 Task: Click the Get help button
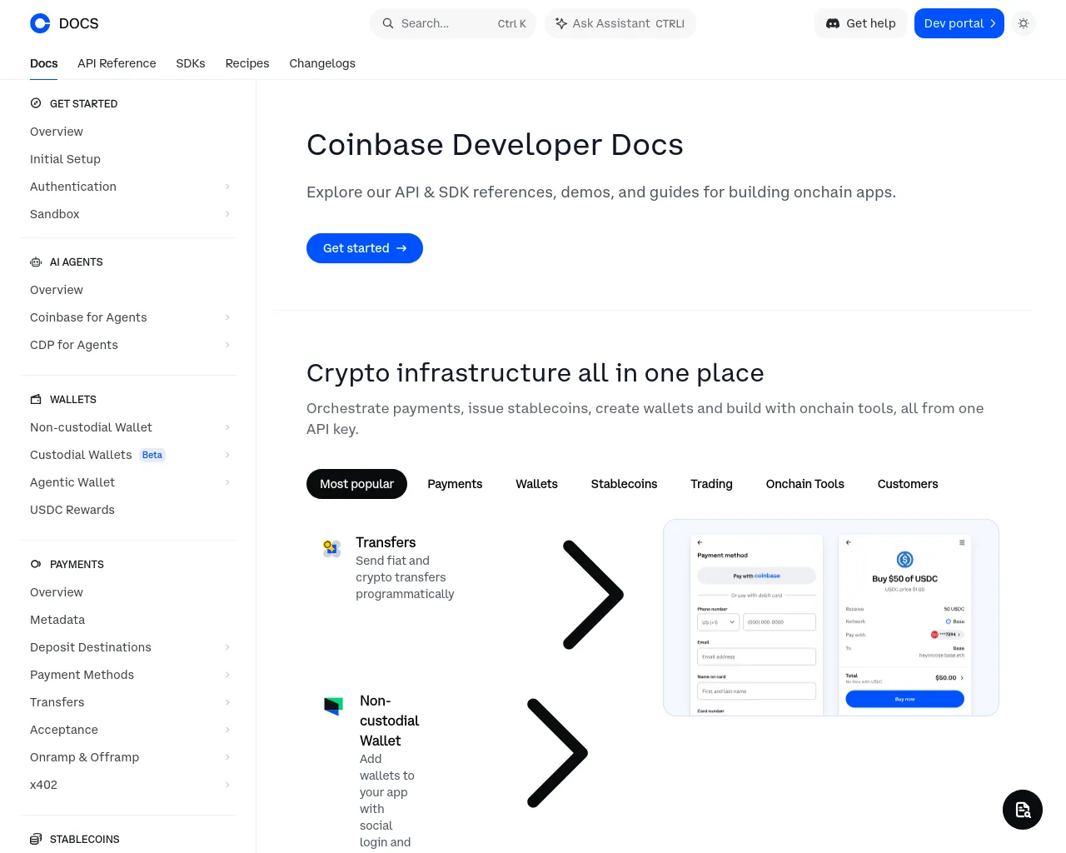pos(860,23)
